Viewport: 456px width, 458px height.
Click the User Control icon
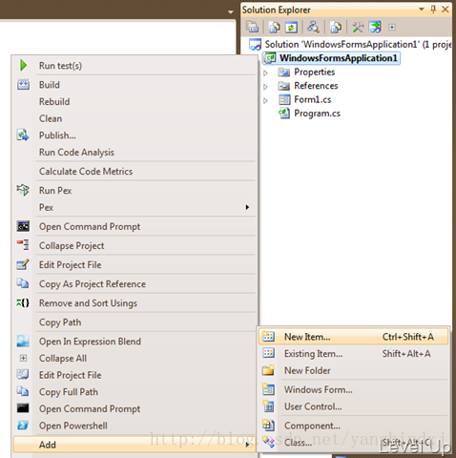[x=268, y=406]
